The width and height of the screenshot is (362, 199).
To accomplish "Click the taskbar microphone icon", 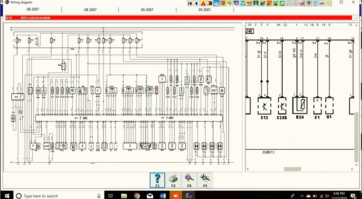I will 99,196.
